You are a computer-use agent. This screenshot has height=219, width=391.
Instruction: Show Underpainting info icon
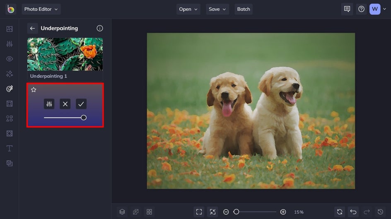(x=100, y=29)
